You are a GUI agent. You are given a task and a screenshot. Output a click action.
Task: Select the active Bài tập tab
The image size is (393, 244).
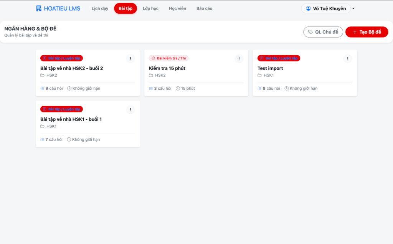point(125,8)
